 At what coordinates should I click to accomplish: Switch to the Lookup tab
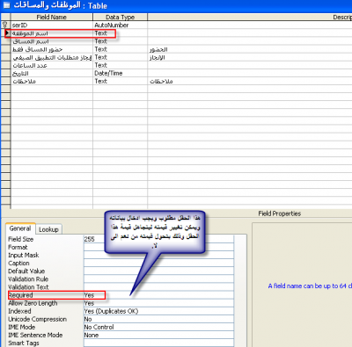[x=48, y=229]
